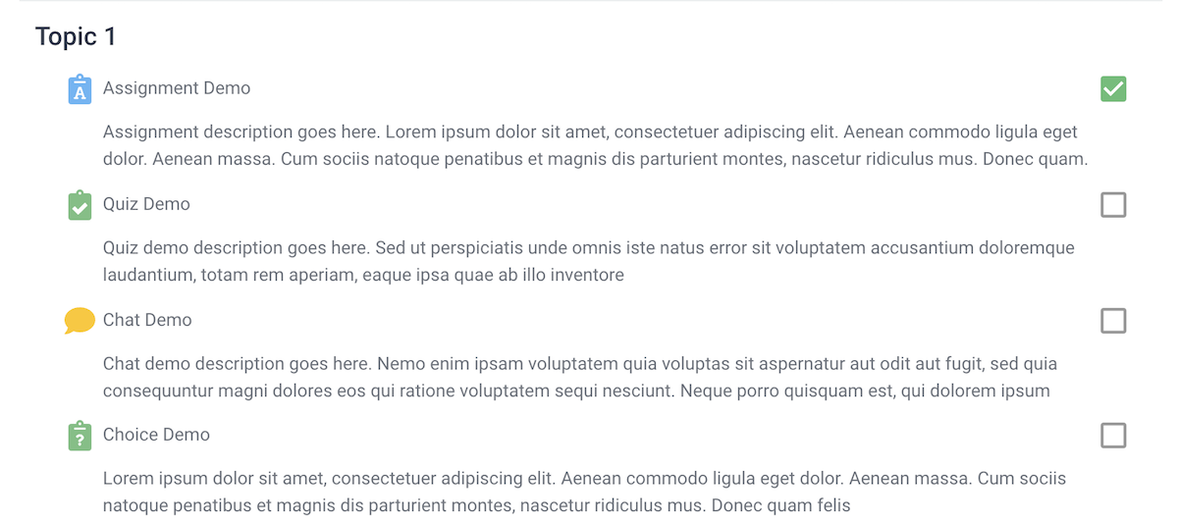Open the Choice Demo link
This screenshot has height=523, width=1178.
pos(156,435)
